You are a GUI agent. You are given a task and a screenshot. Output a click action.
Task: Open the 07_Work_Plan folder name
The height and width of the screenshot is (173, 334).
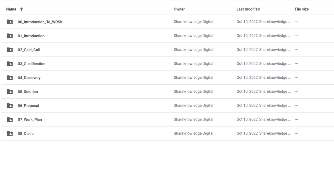tap(30, 120)
